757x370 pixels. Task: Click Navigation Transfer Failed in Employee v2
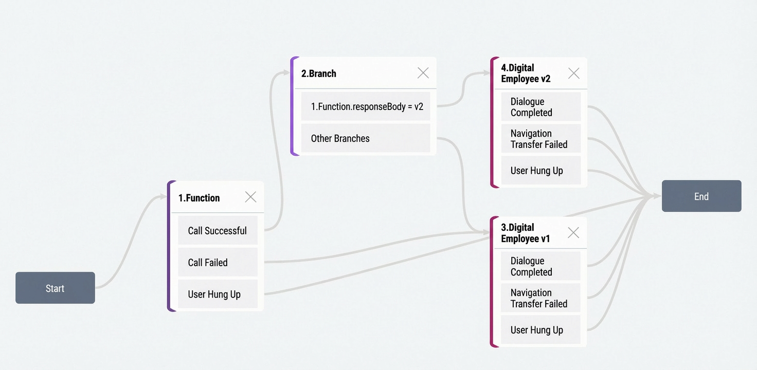click(540, 139)
